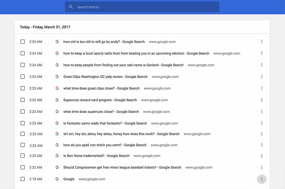The image size is (285, 189).
Task: Click the 2:22 AM timestamp
Action: [x=36, y=167]
